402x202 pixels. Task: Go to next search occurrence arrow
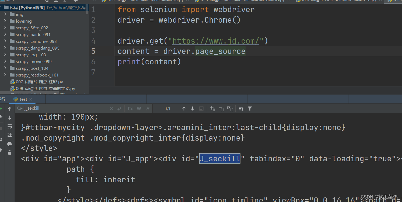pos(193,109)
